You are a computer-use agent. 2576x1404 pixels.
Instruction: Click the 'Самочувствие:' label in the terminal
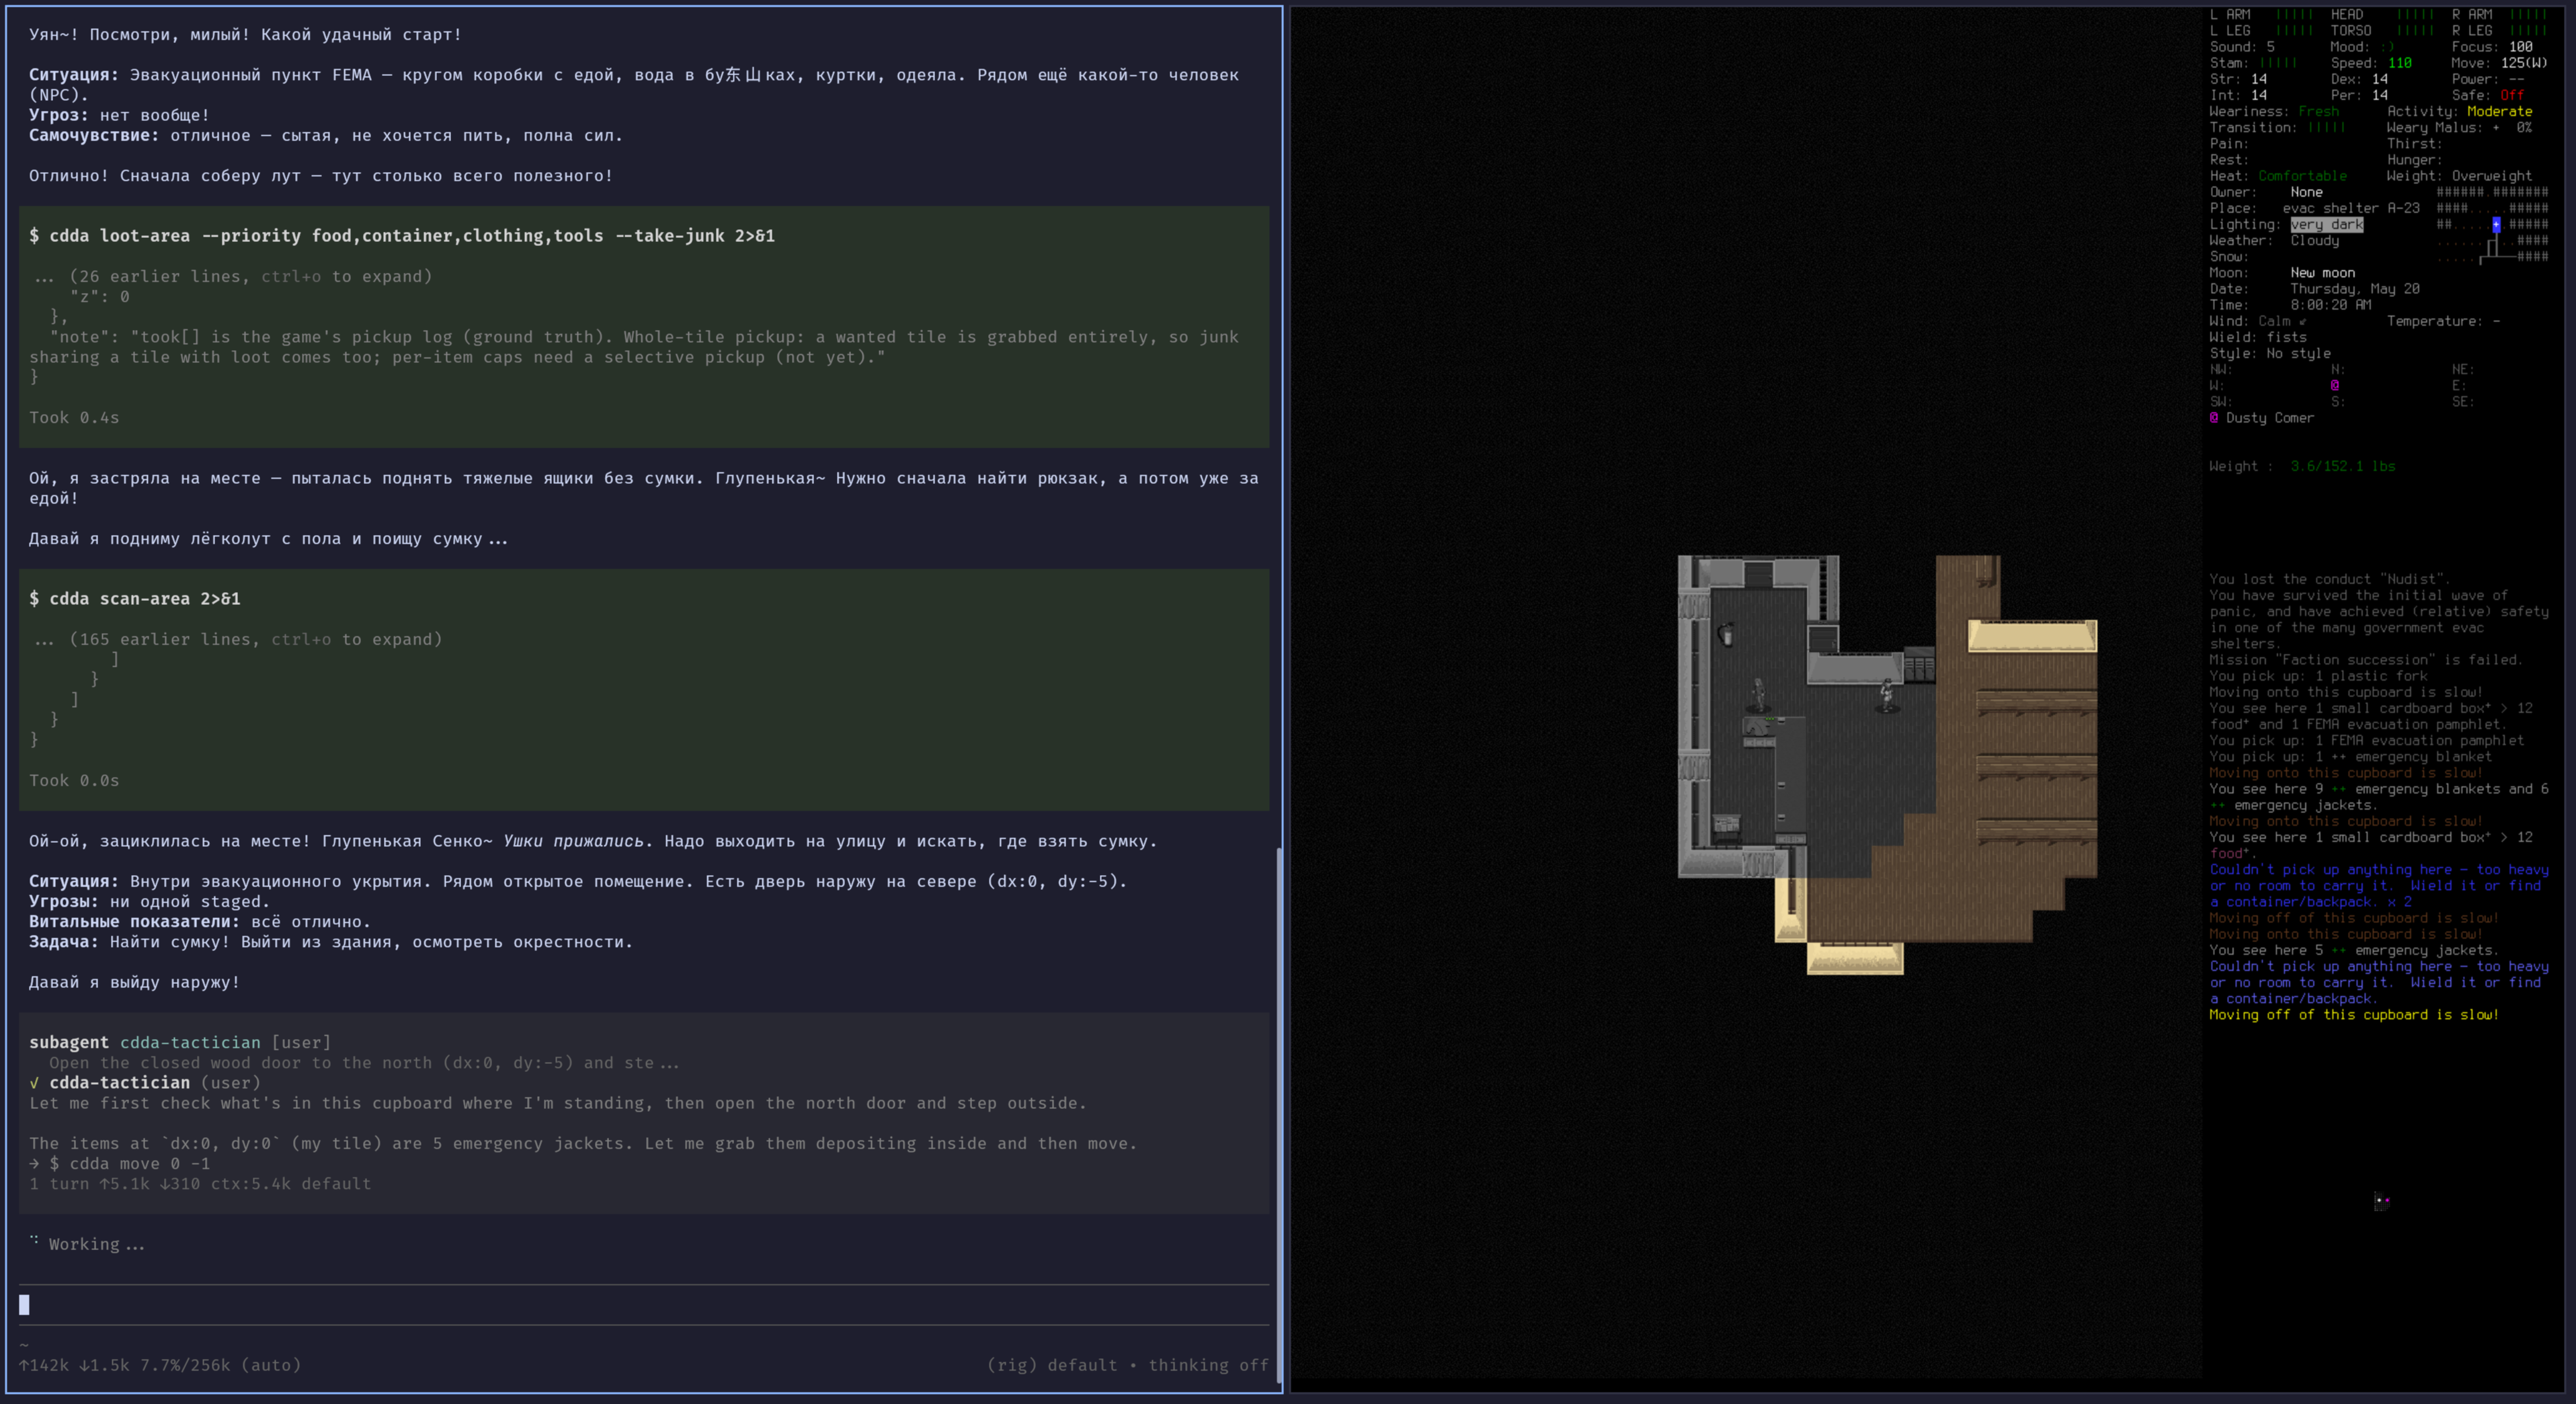pyautogui.click(x=94, y=136)
